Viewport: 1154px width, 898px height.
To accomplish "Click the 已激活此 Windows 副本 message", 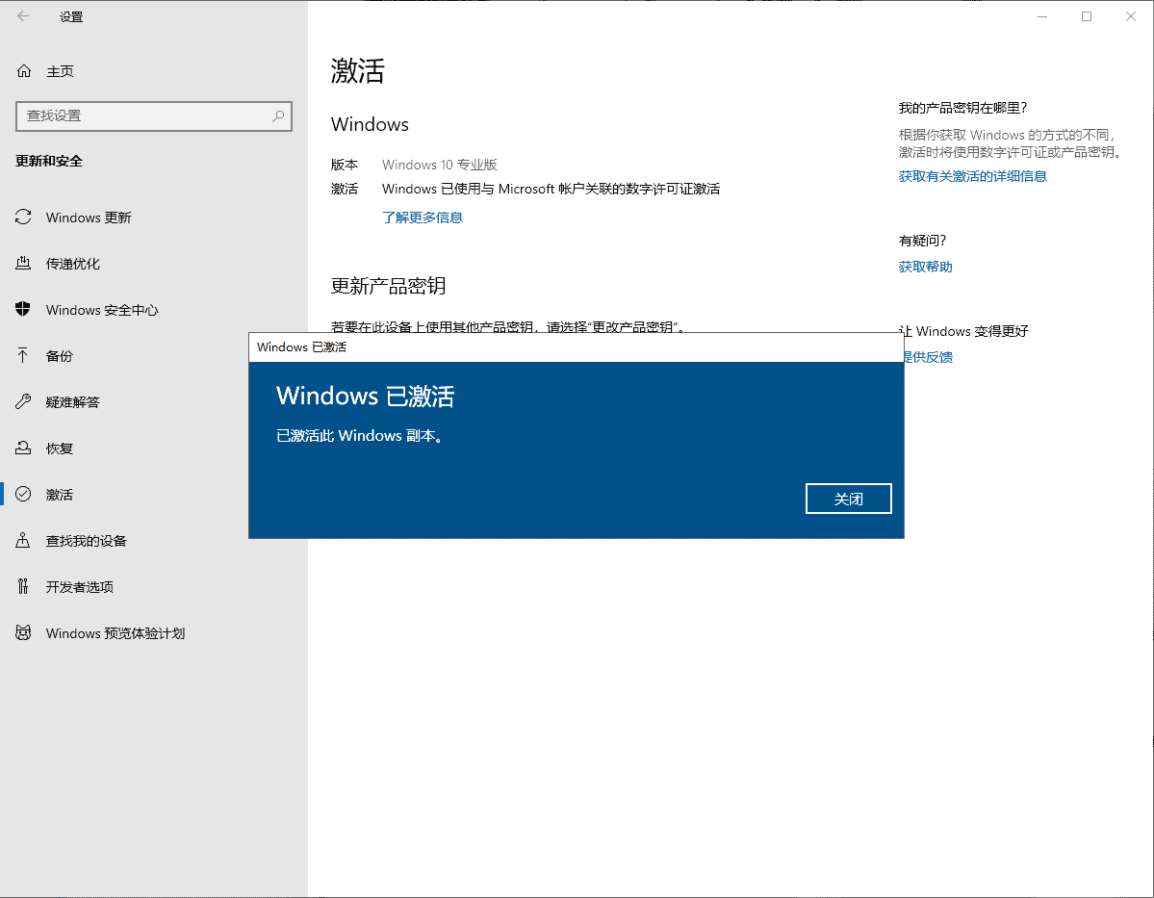I will click(360, 436).
